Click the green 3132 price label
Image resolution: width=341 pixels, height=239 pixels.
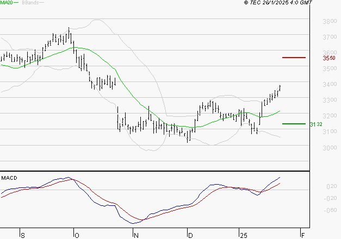click(x=316, y=124)
